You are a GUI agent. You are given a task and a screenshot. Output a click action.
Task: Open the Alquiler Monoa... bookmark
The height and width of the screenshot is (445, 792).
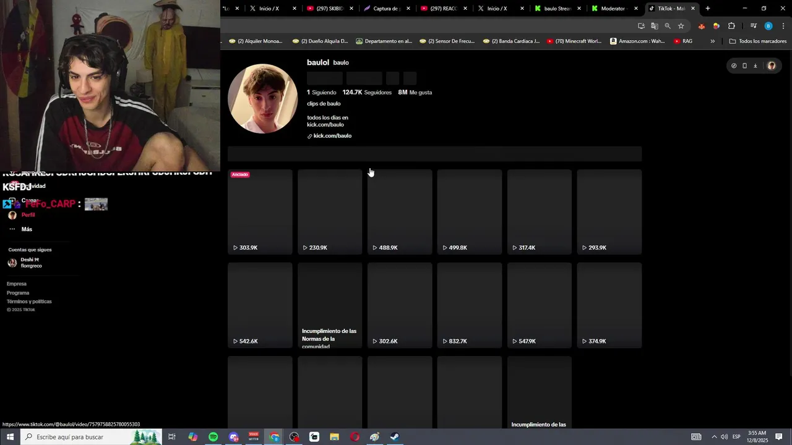point(256,41)
